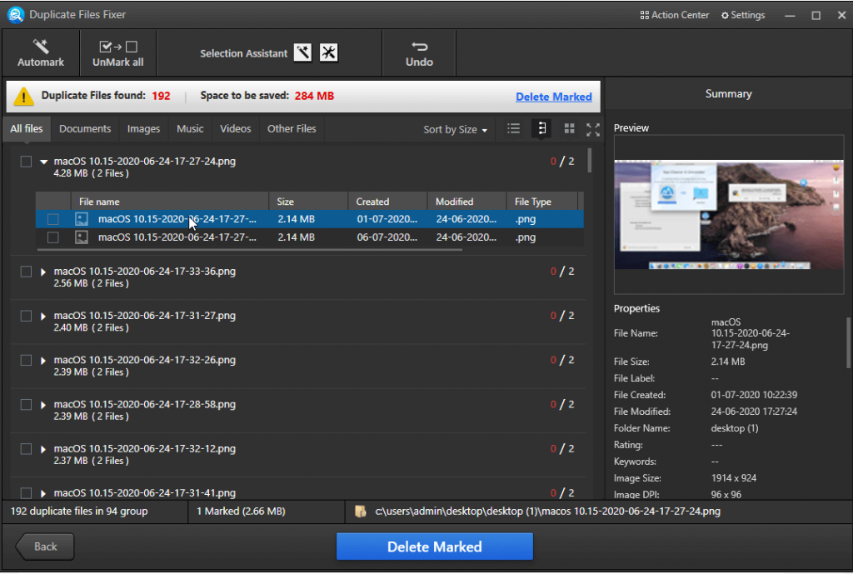Check the file created 06-07-2020 checkbox

coord(52,237)
